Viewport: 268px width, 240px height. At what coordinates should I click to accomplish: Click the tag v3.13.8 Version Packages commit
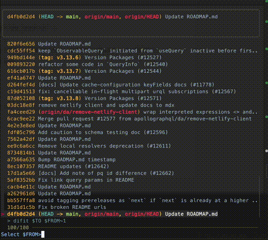84,98
